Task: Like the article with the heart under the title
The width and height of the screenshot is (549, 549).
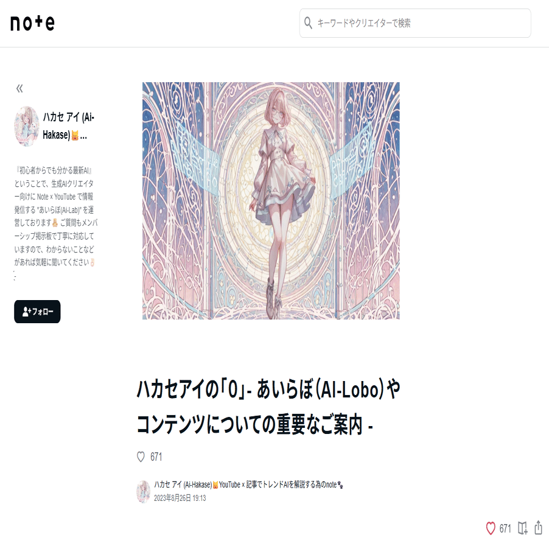Action: 141,457
